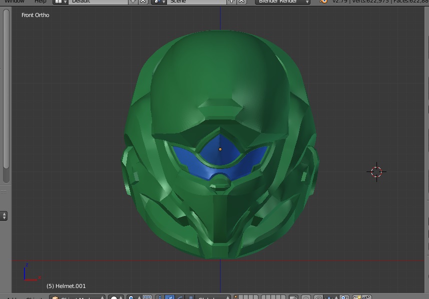429x299 pixels.
Task: Open the snap target selector
Action: click(x=344, y=297)
